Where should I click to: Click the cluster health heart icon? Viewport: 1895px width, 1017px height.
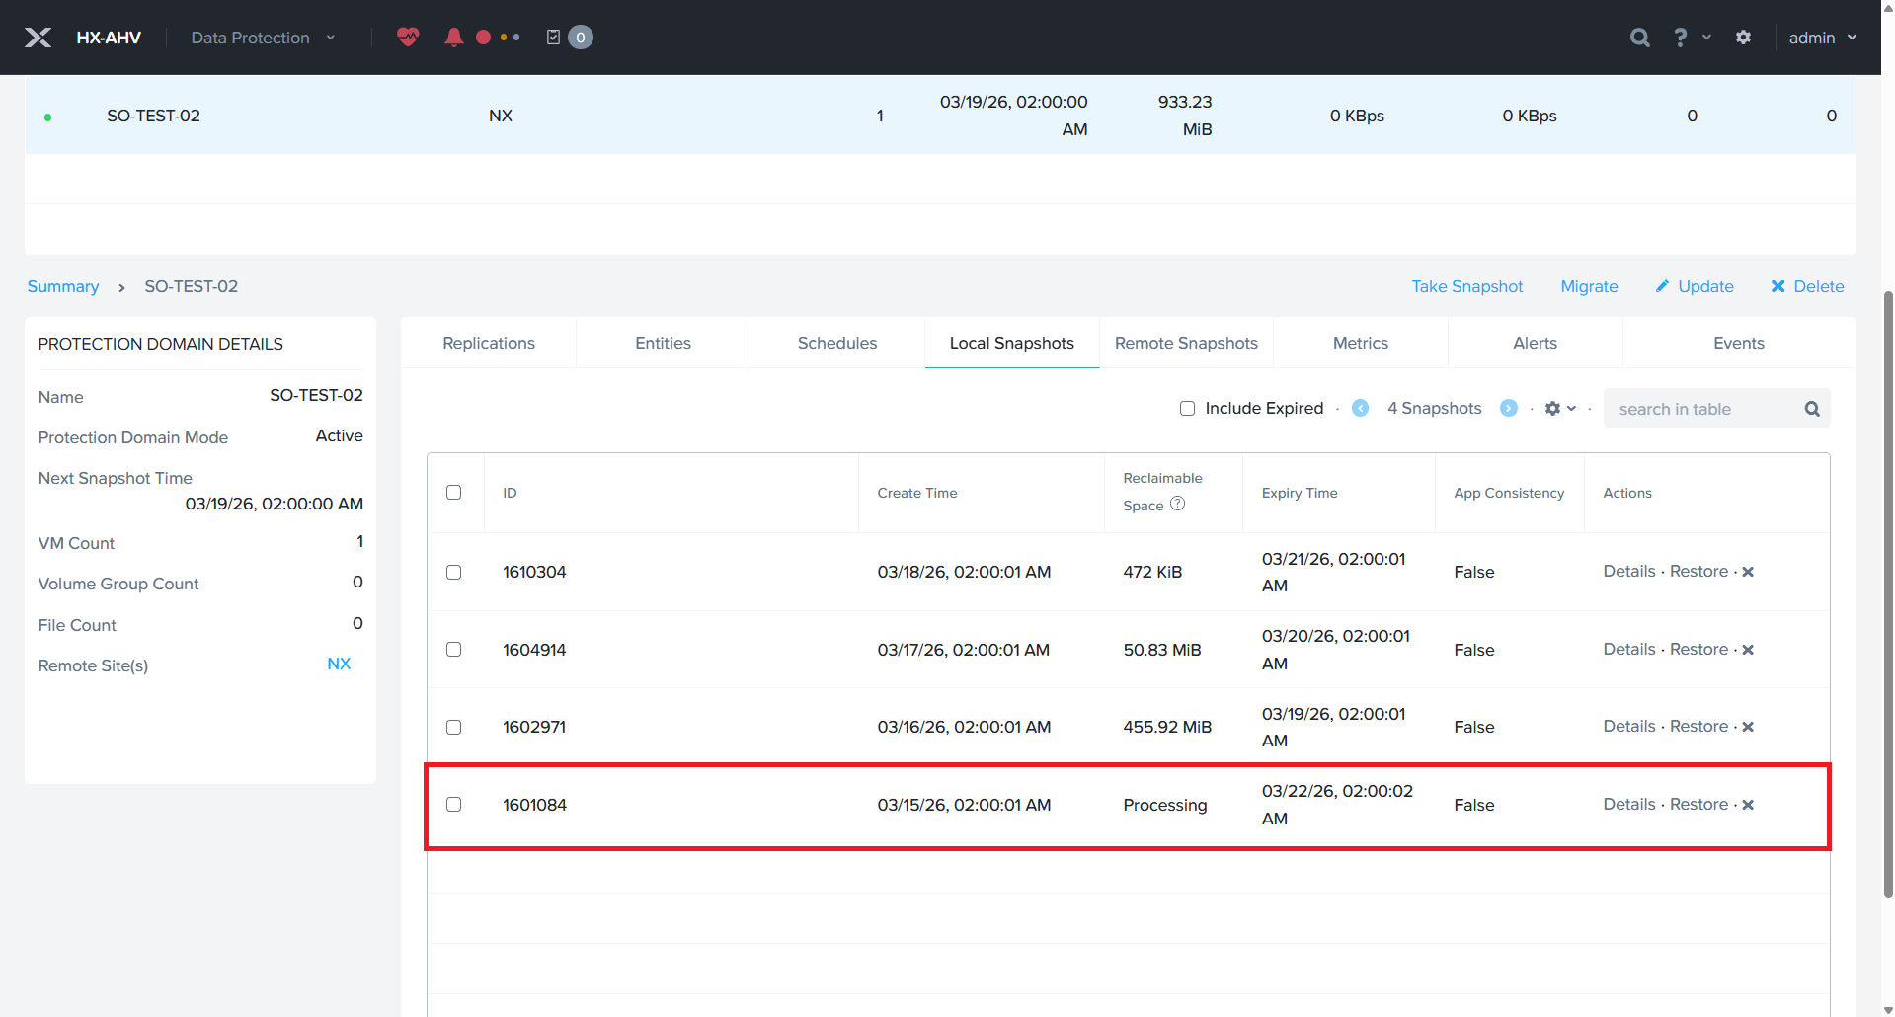pyautogui.click(x=408, y=38)
